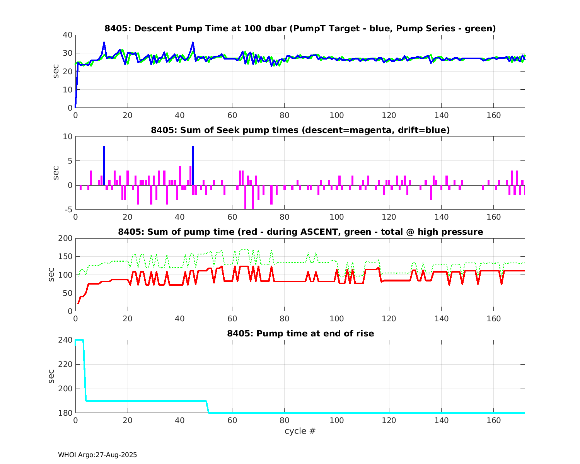Click the blue peak near cycle 11 in top plot

coord(104,43)
